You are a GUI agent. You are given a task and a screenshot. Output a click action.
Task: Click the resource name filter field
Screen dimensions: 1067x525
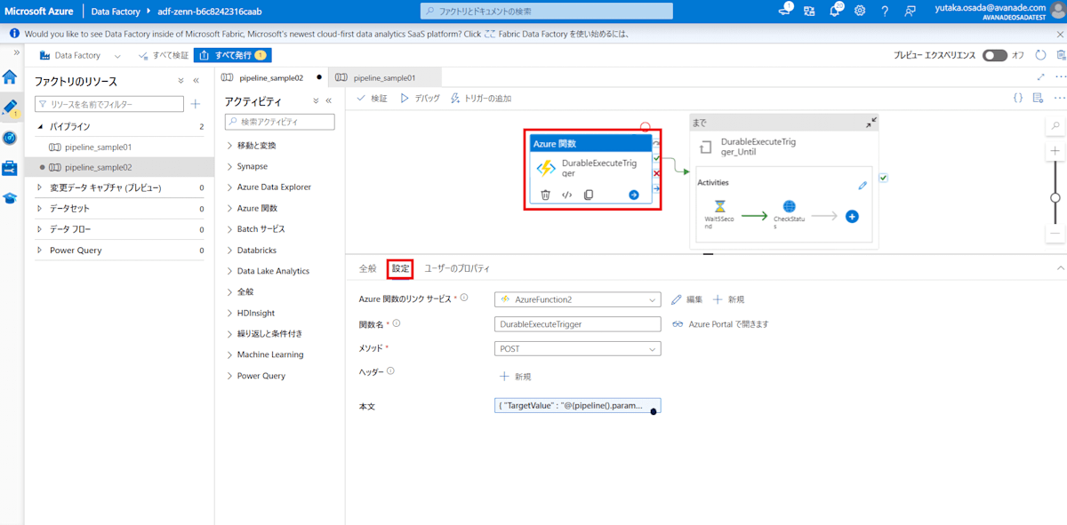[109, 104]
